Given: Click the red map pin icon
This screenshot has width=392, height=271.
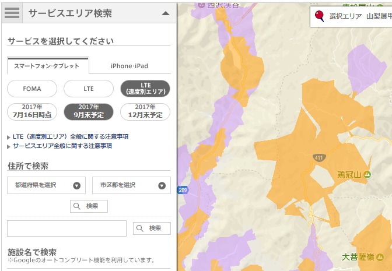Looking at the screenshot, I should 319,16.
